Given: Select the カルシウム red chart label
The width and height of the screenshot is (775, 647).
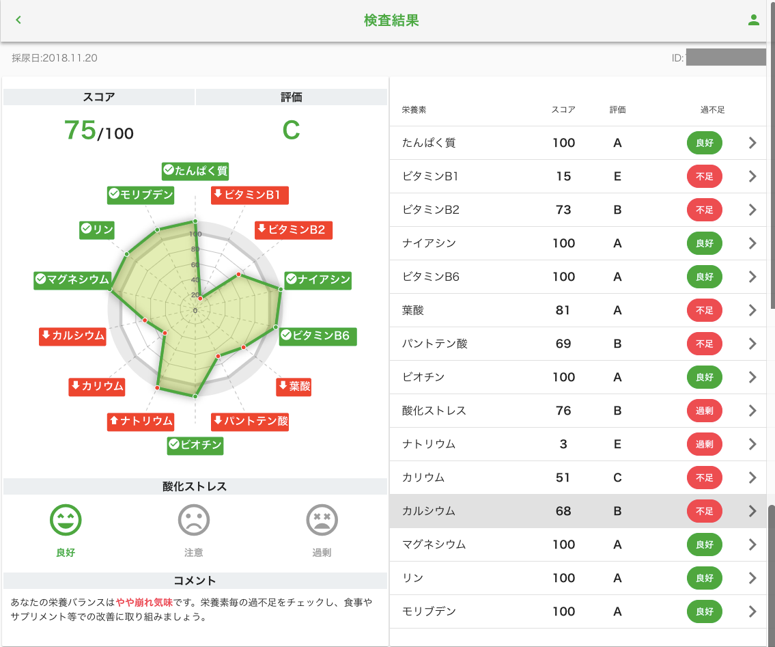Looking at the screenshot, I should click(x=73, y=335).
